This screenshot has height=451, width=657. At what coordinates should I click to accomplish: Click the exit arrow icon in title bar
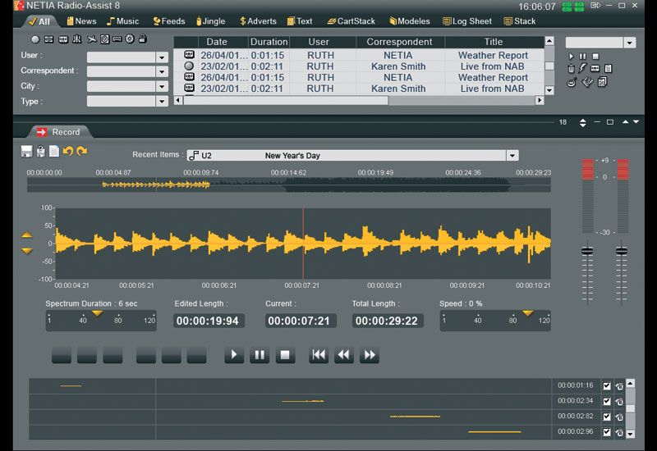595,6
